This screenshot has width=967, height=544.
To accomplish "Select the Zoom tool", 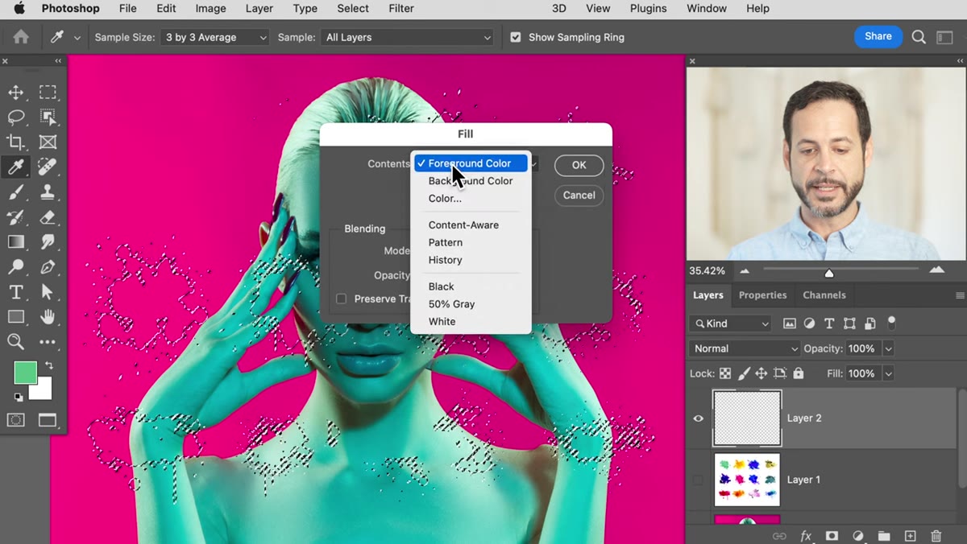I will point(15,342).
